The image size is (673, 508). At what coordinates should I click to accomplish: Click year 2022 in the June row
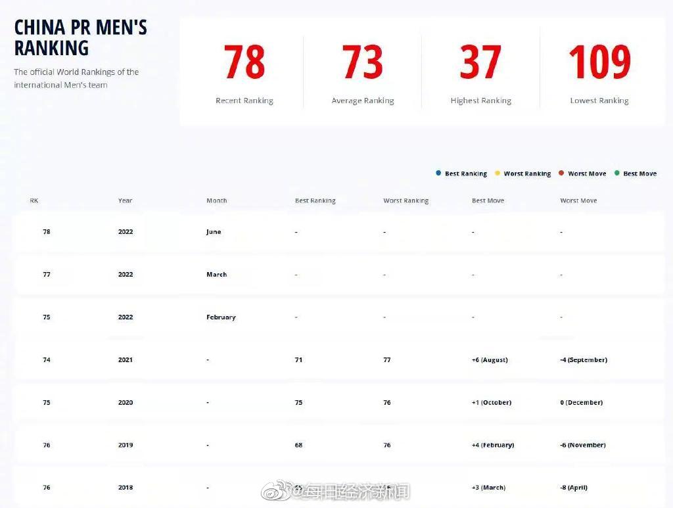126,232
